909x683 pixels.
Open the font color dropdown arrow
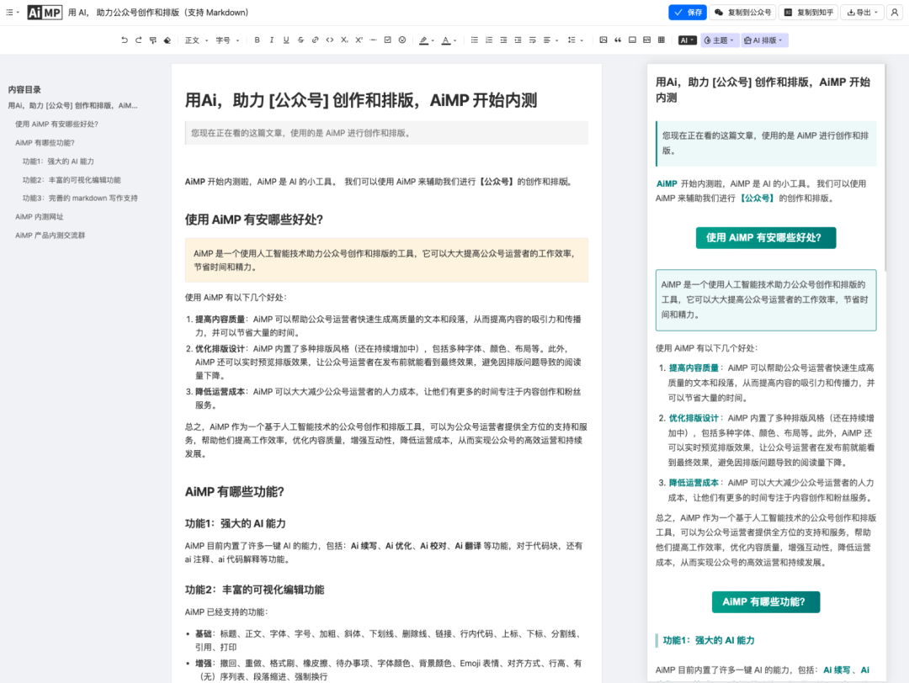click(455, 40)
